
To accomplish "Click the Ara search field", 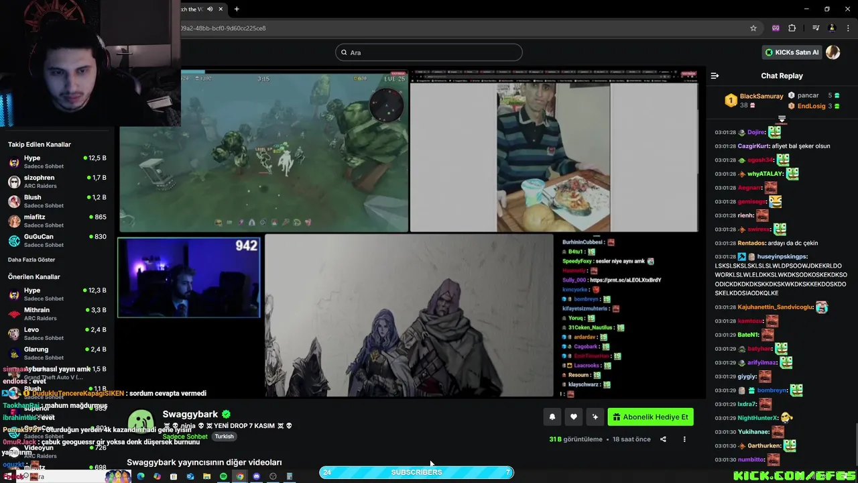I will point(429,52).
